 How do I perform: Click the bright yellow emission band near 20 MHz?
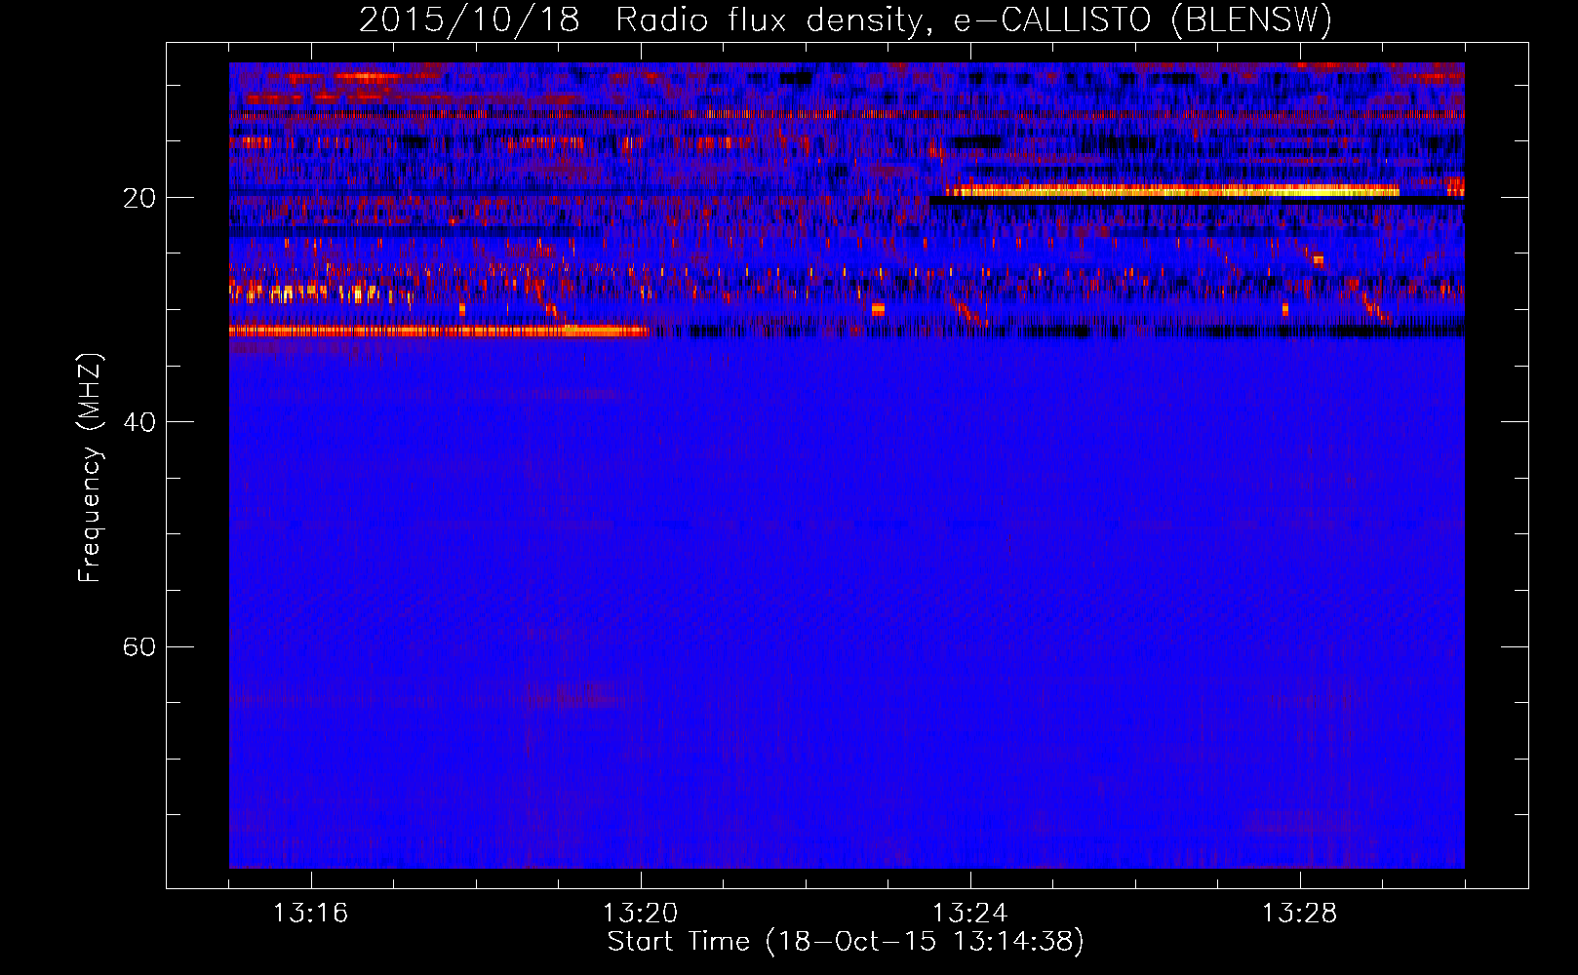(1173, 191)
